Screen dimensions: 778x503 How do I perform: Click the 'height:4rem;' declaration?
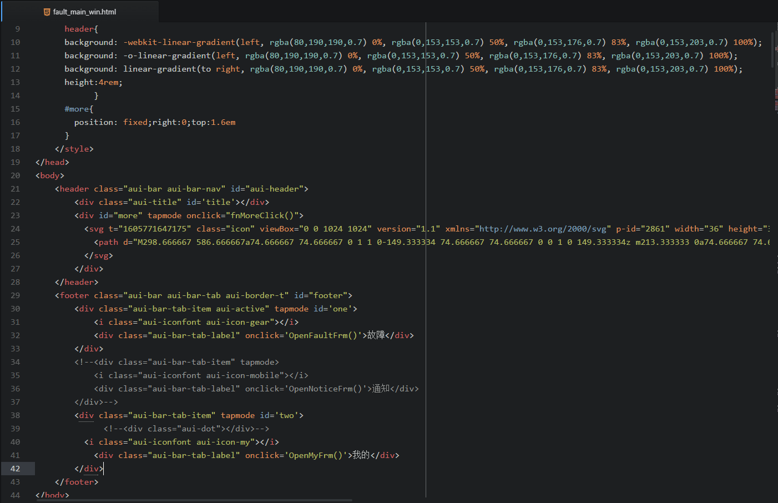tap(93, 82)
